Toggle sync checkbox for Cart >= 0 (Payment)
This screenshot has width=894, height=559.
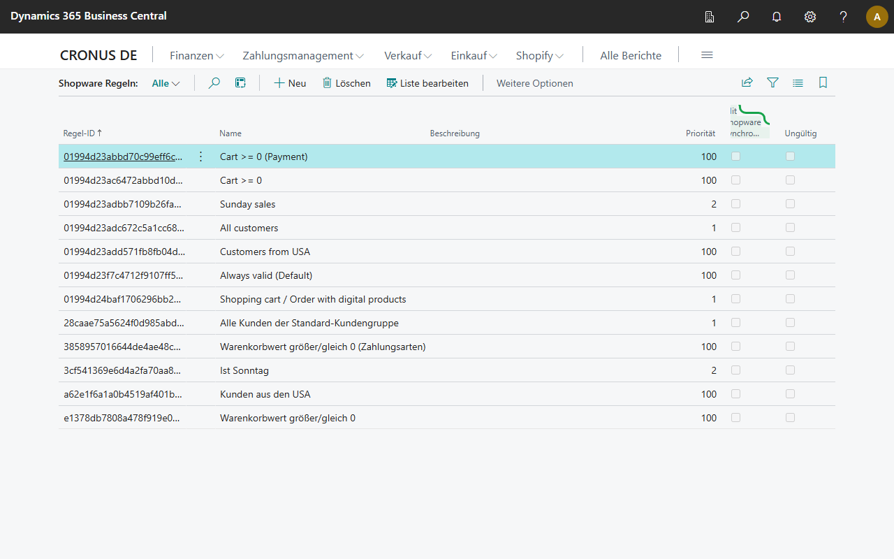click(735, 157)
